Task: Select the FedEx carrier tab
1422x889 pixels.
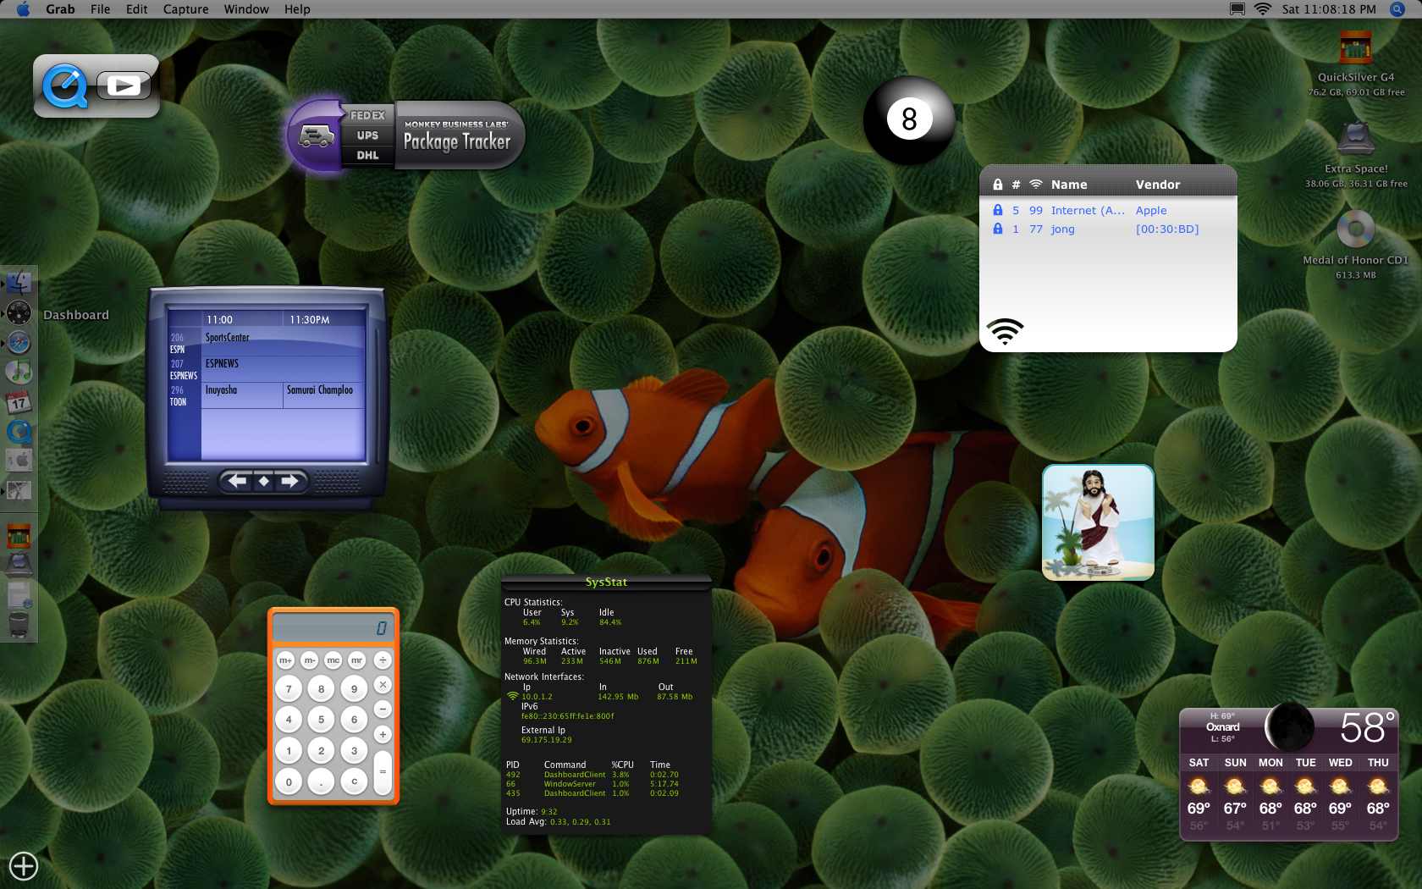Action: pyautogui.click(x=367, y=115)
